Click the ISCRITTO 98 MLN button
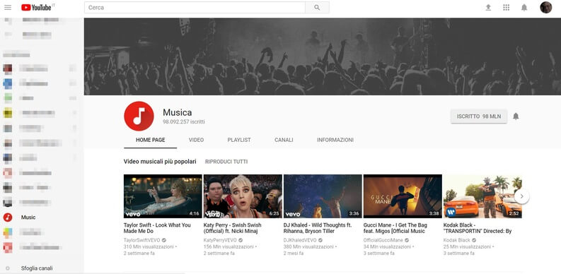 [479, 117]
